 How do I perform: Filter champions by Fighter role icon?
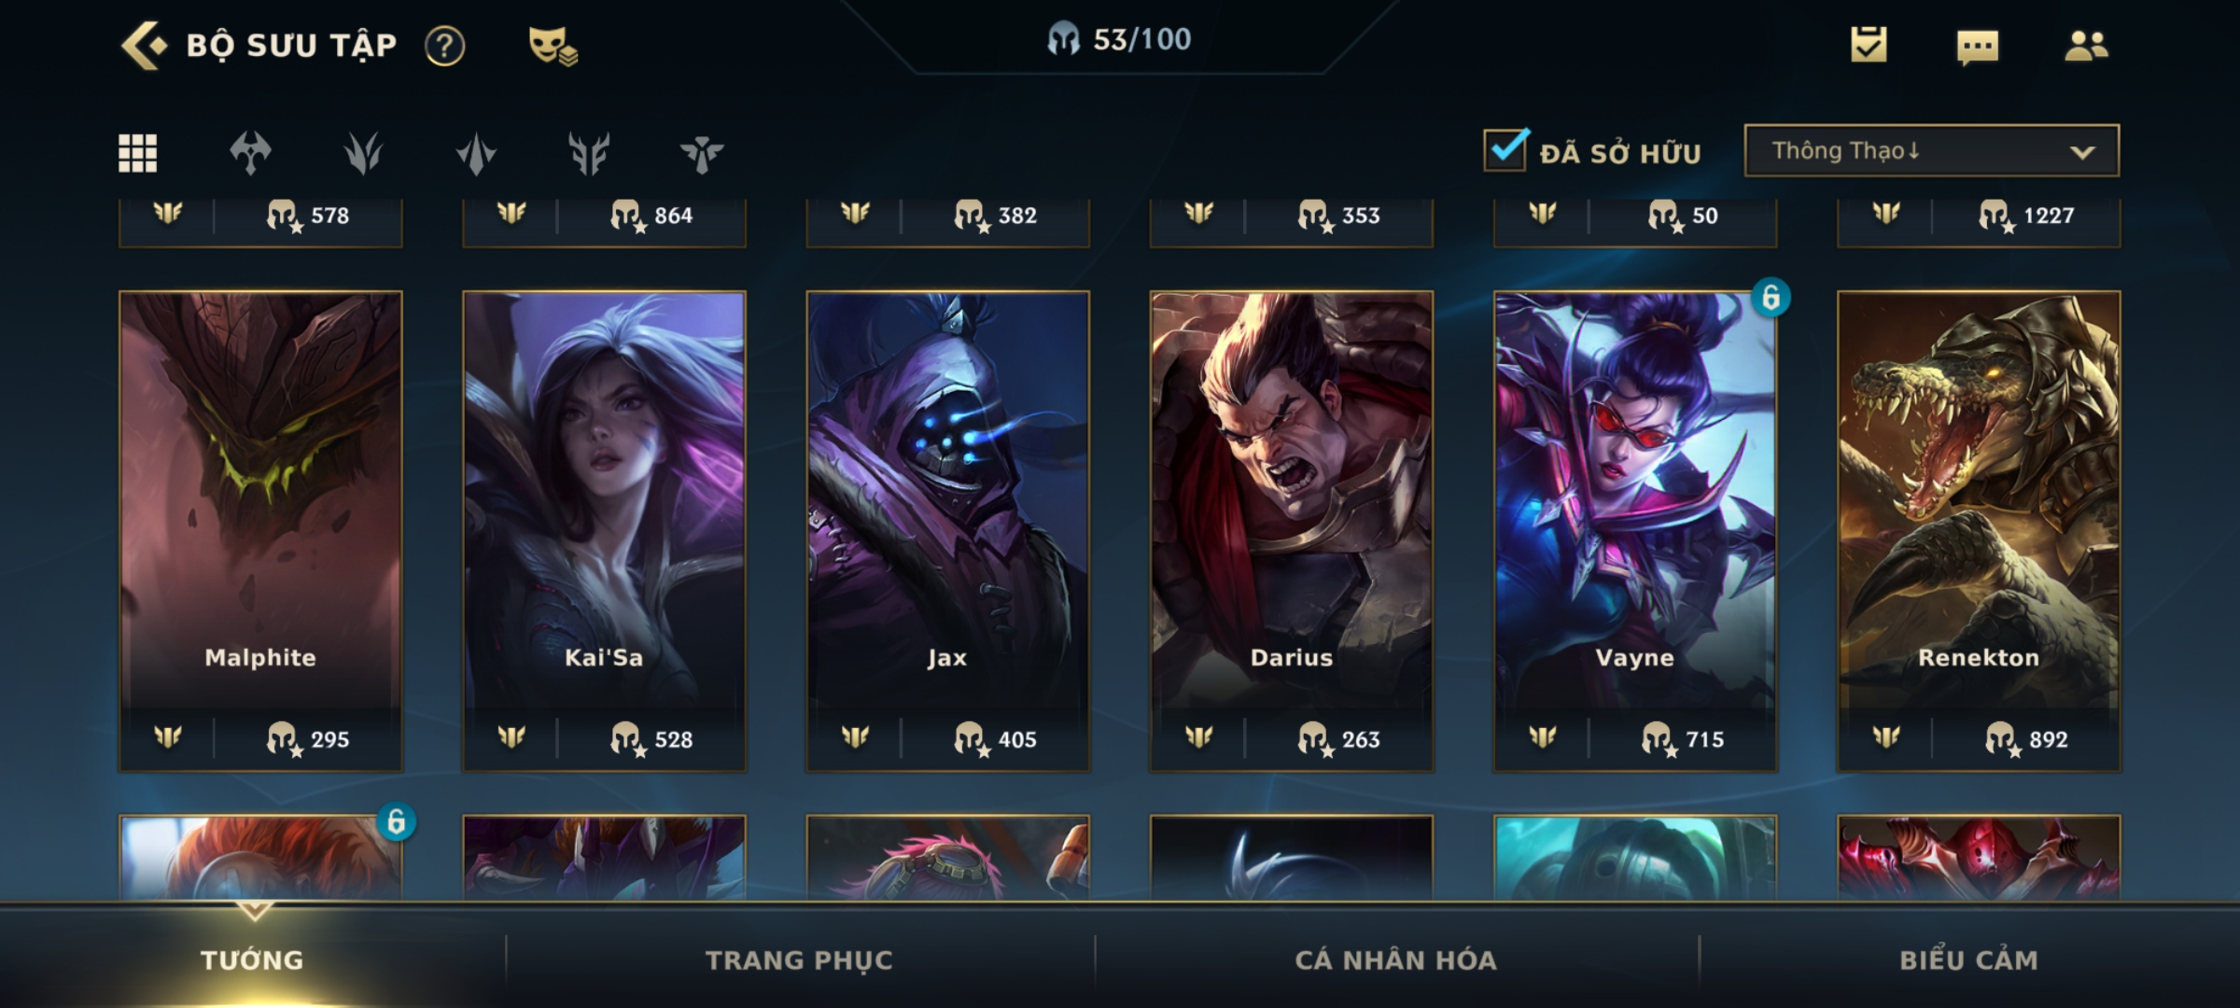click(x=250, y=153)
